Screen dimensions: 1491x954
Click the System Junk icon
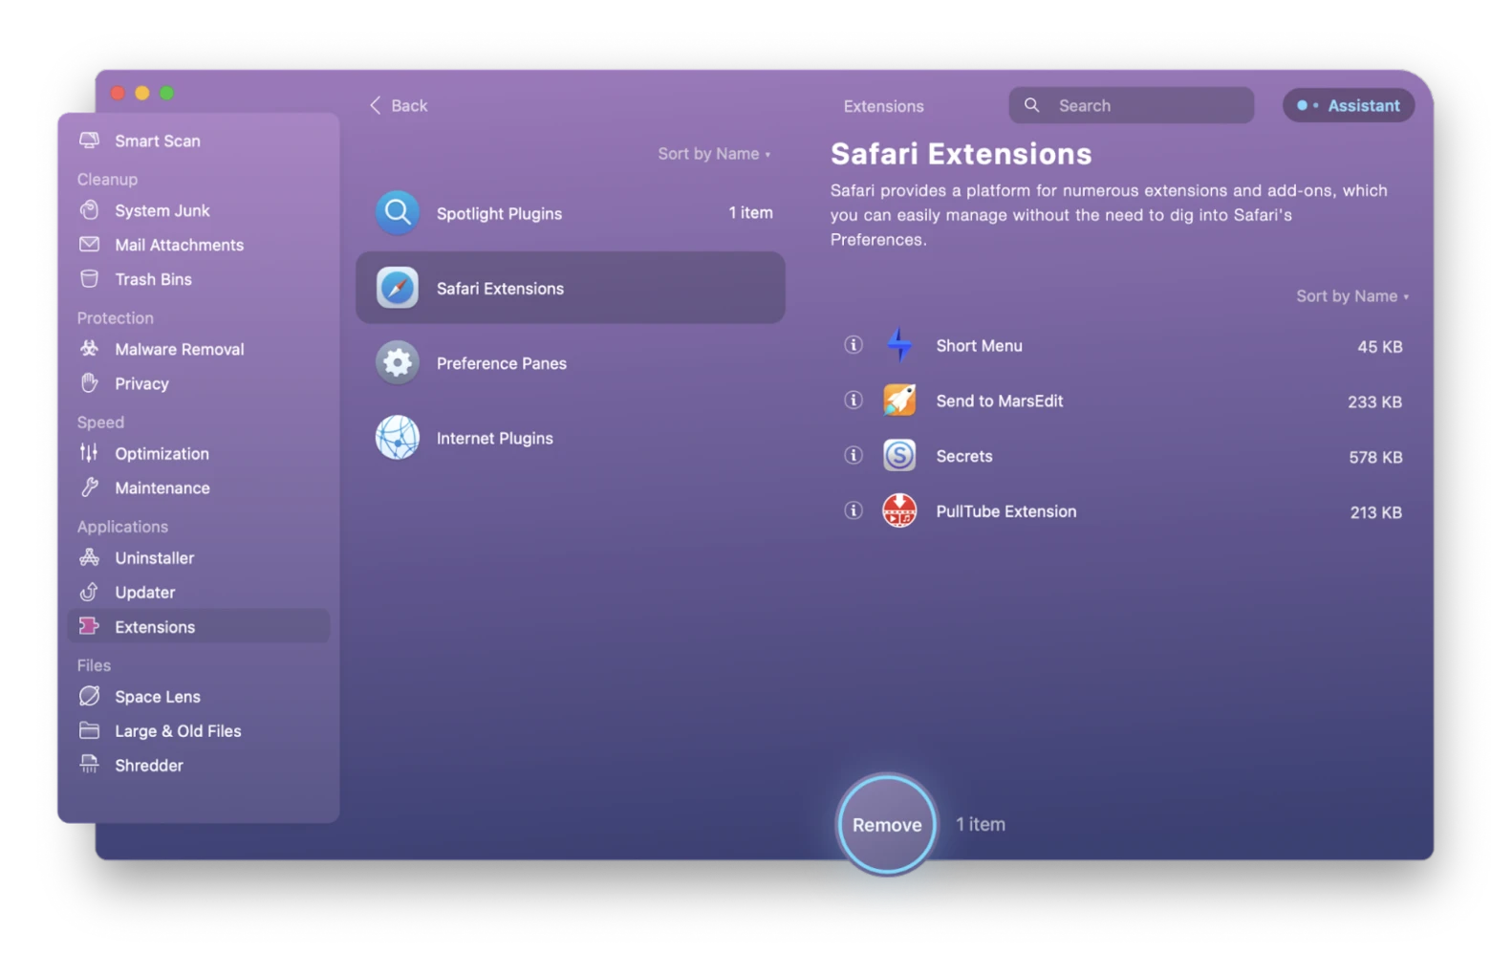89,210
